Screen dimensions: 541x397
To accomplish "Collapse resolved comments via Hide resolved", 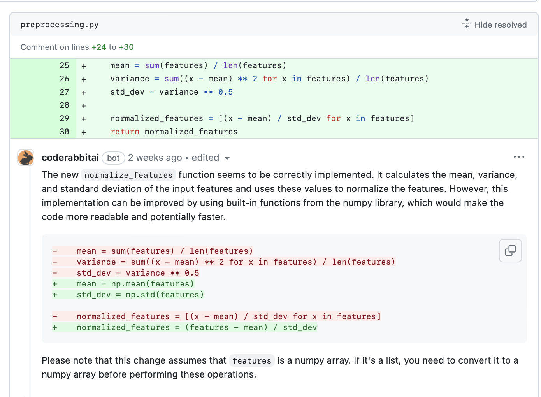I will click(500, 25).
